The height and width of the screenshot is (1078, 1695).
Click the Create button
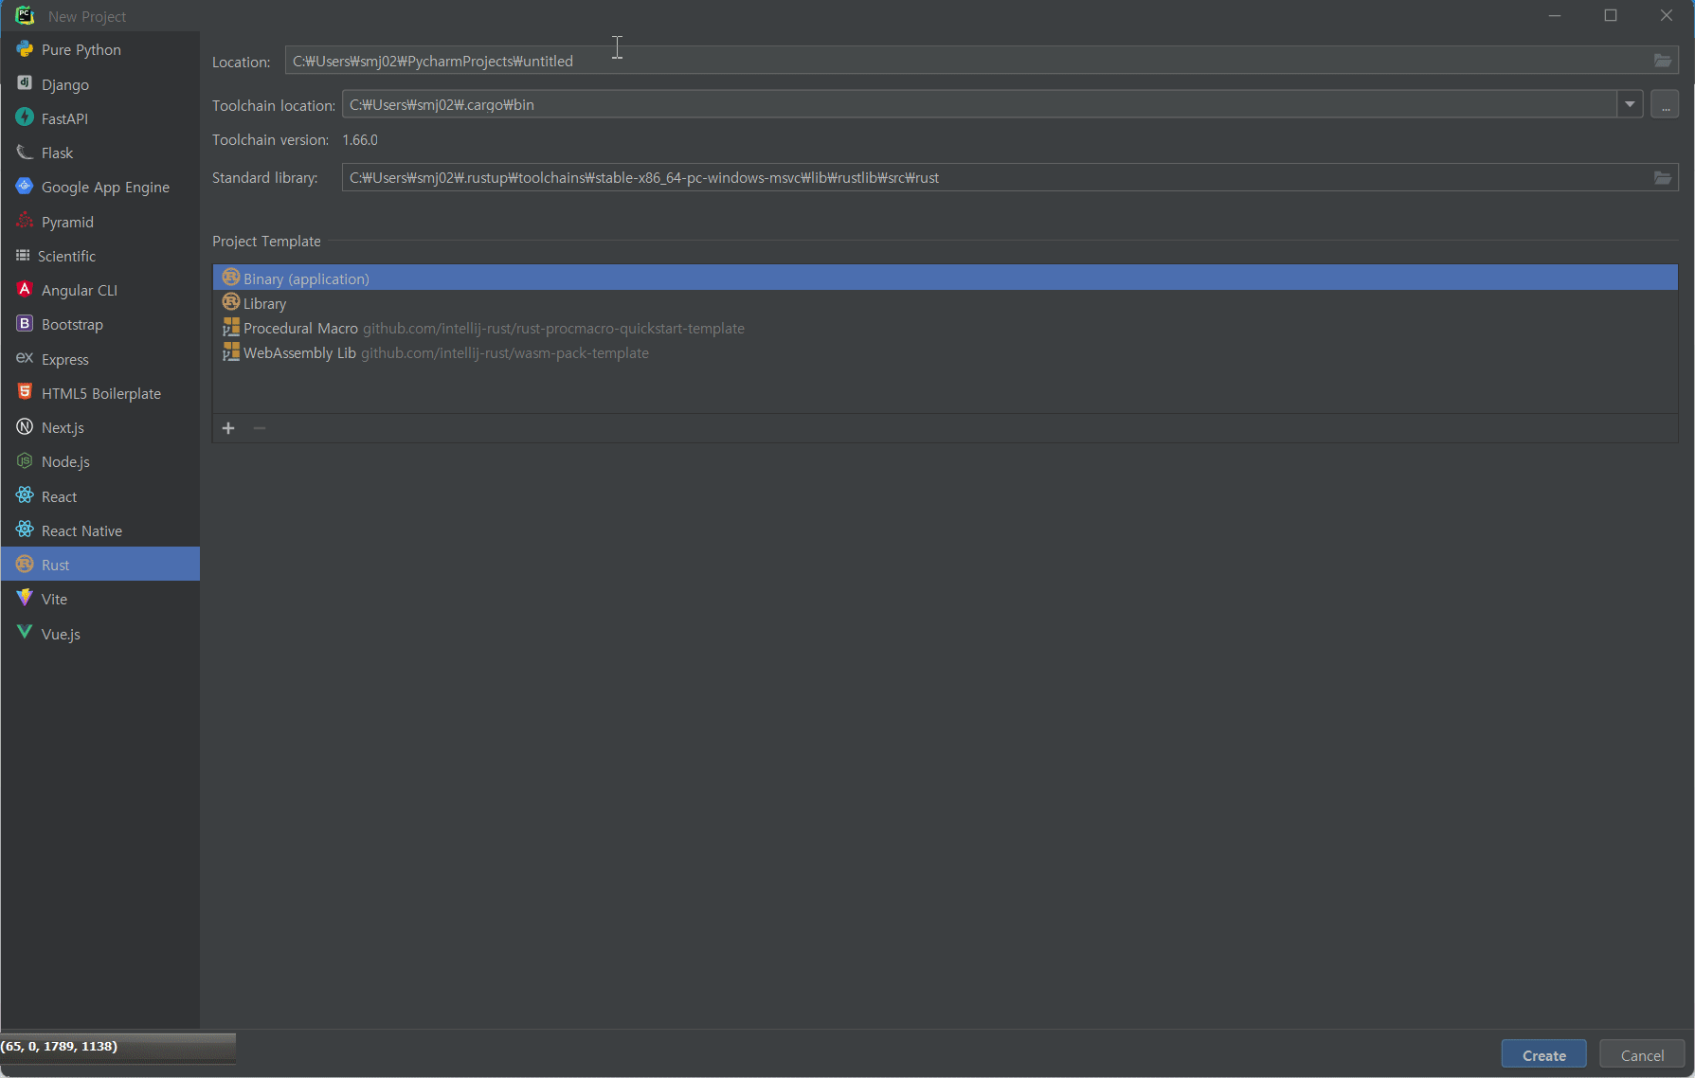tap(1543, 1054)
